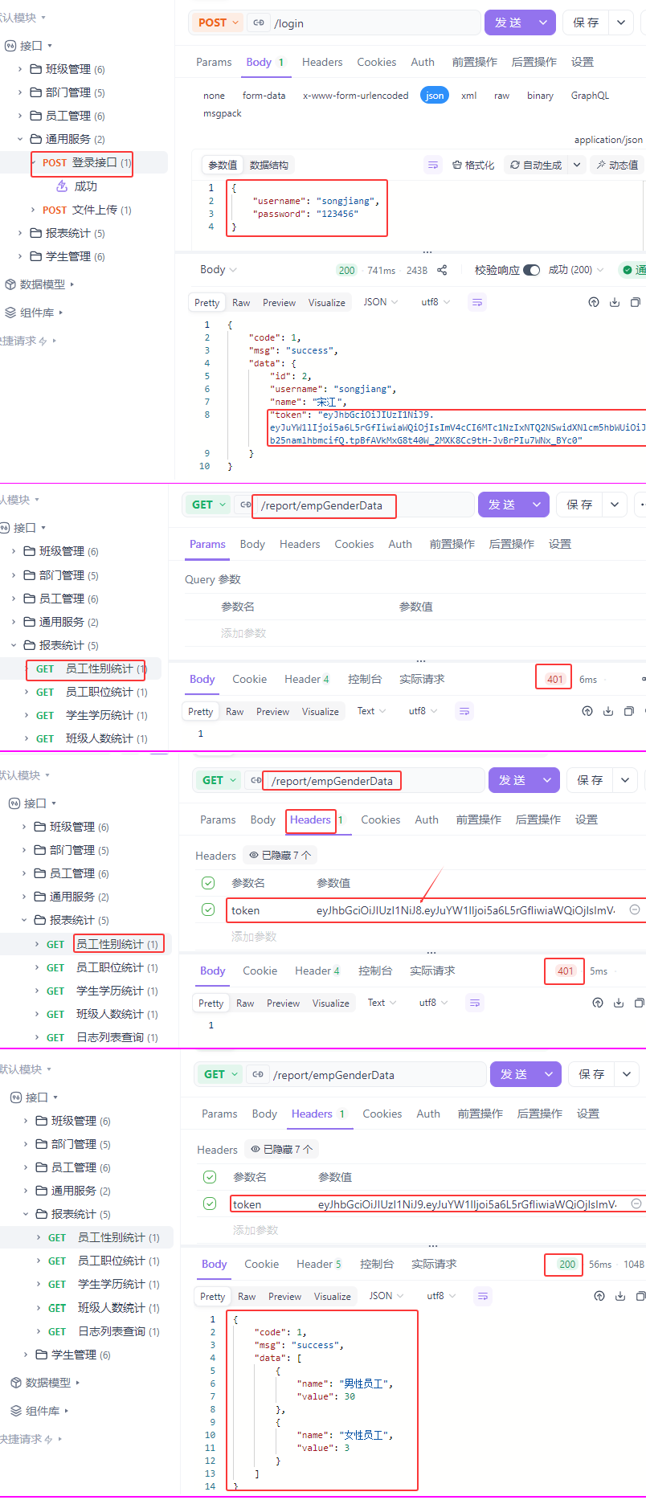Open the x-www-form-urlencoded body type
The width and height of the screenshot is (646, 1500).
click(355, 96)
